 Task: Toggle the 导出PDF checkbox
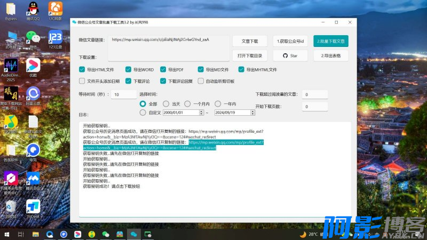[x=163, y=69]
